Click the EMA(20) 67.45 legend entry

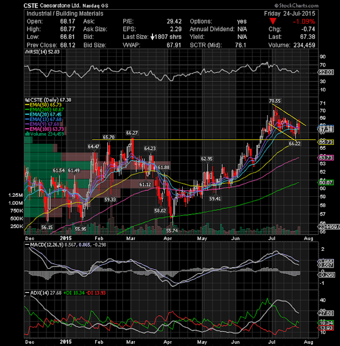43,115
